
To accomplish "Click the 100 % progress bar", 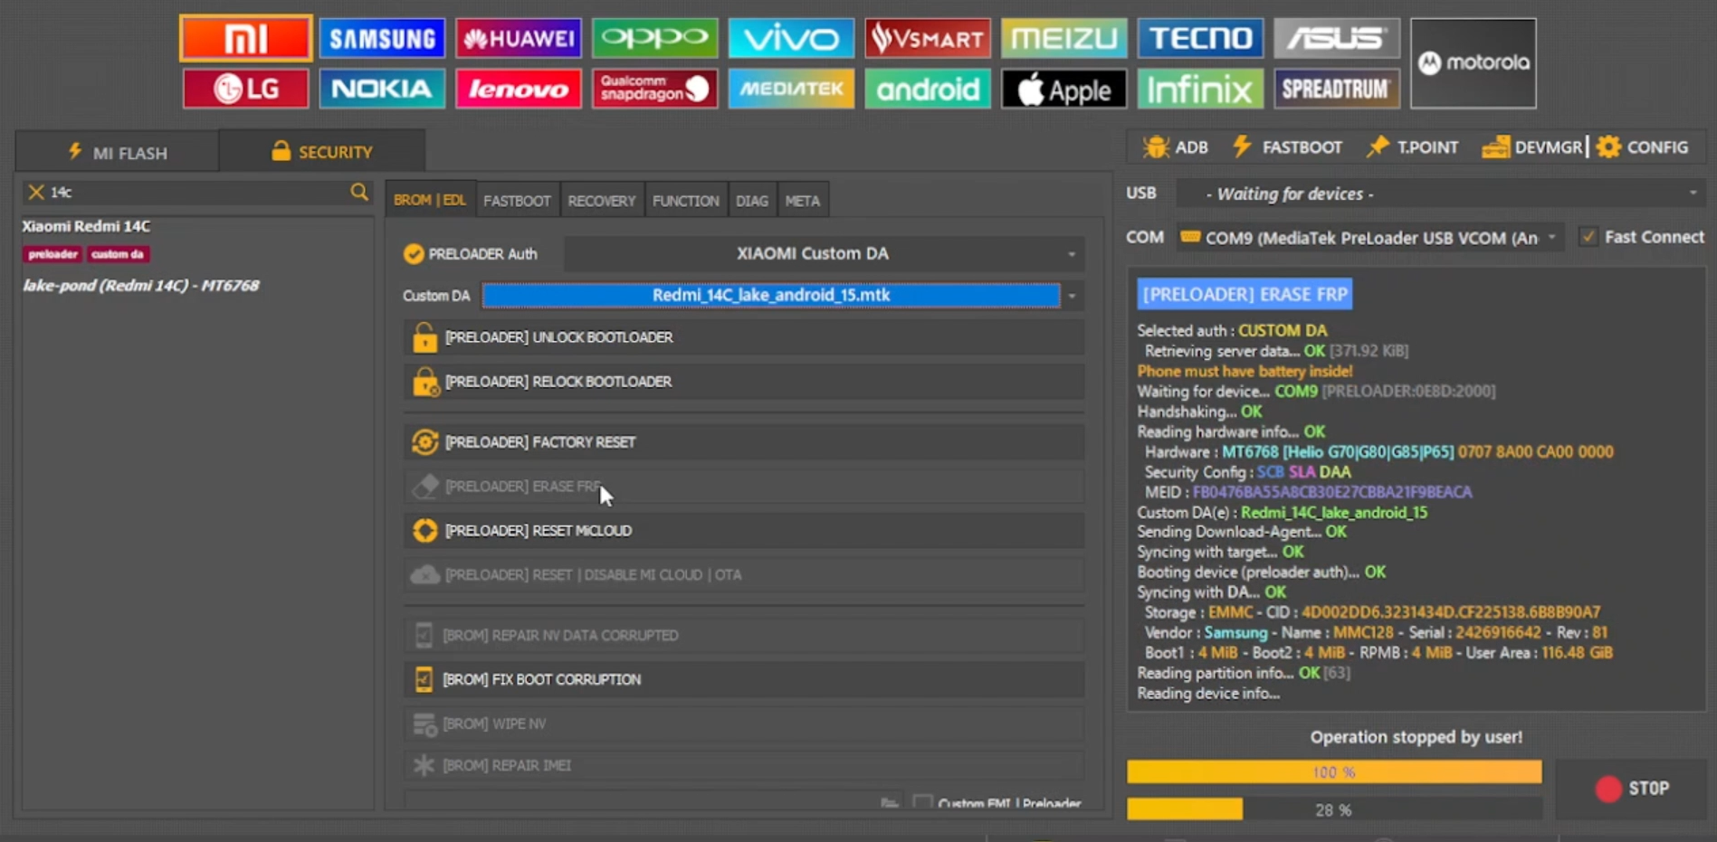I will (1334, 771).
